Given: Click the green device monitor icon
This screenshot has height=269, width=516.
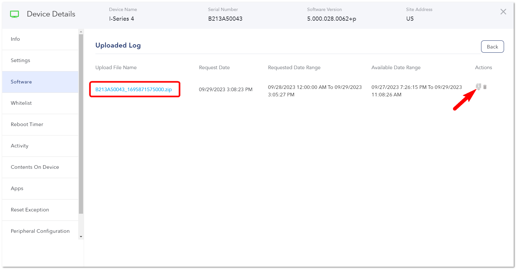Looking at the screenshot, I should coord(15,14).
